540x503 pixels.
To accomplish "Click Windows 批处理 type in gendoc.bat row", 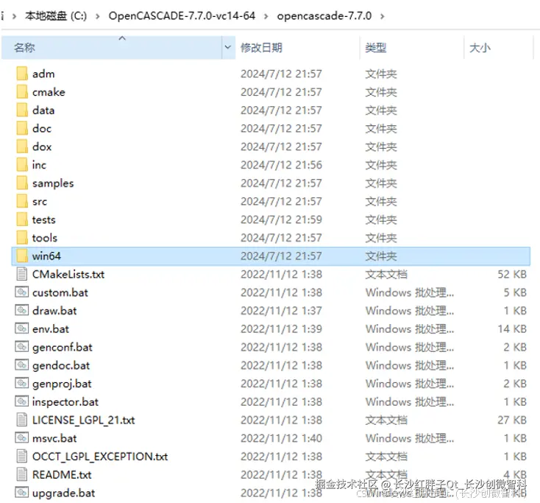I will pos(410,365).
